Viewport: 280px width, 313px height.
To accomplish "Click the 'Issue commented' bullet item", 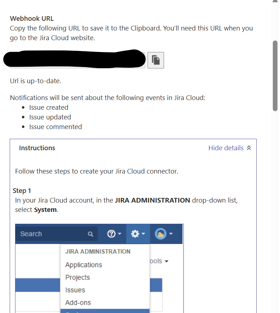I will tap(56, 127).
